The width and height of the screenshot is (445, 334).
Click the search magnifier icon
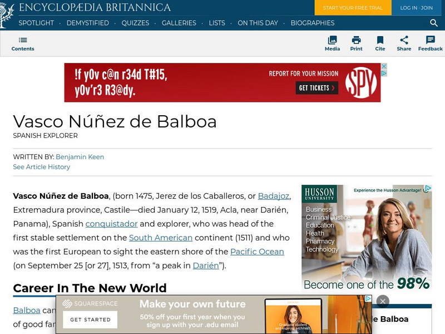pos(433,23)
